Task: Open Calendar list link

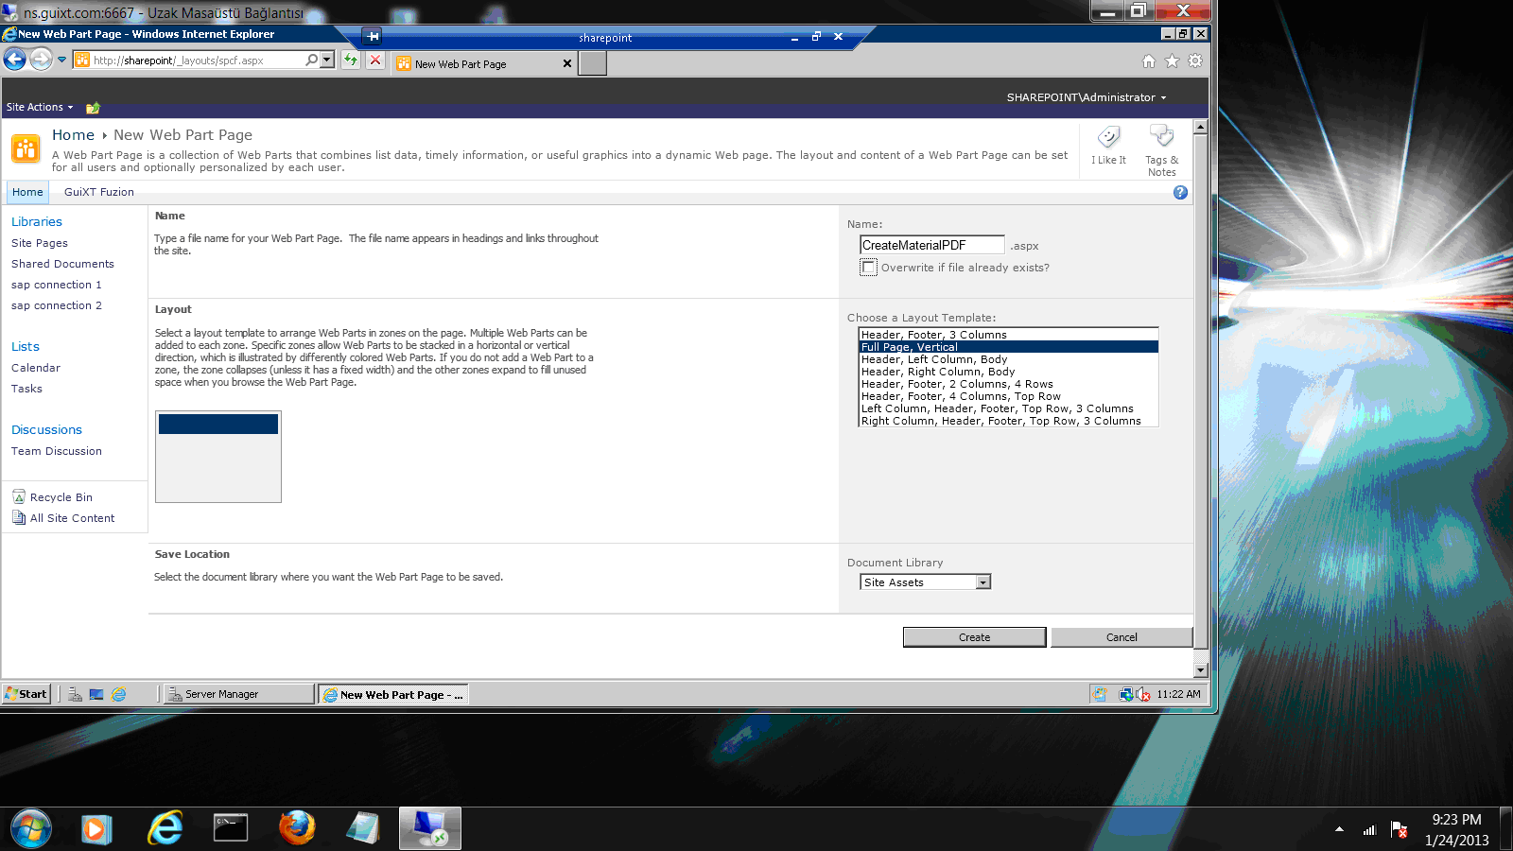Action: tap(36, 368)
